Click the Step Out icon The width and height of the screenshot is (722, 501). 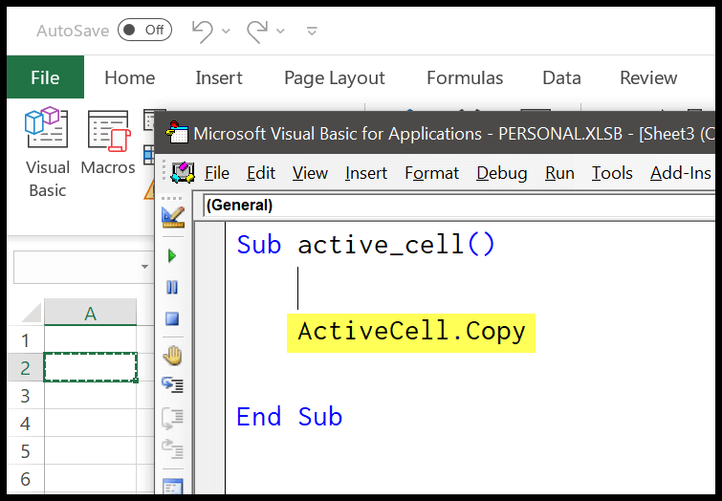coord(173,448)
